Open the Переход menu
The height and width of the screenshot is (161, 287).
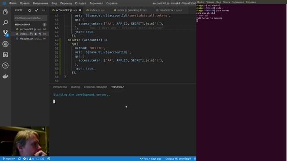pos(66,3)
